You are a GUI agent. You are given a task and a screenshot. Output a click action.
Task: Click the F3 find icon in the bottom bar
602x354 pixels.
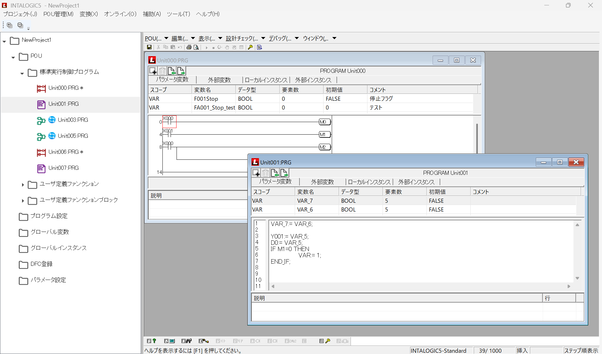click(x=187, y=341)
